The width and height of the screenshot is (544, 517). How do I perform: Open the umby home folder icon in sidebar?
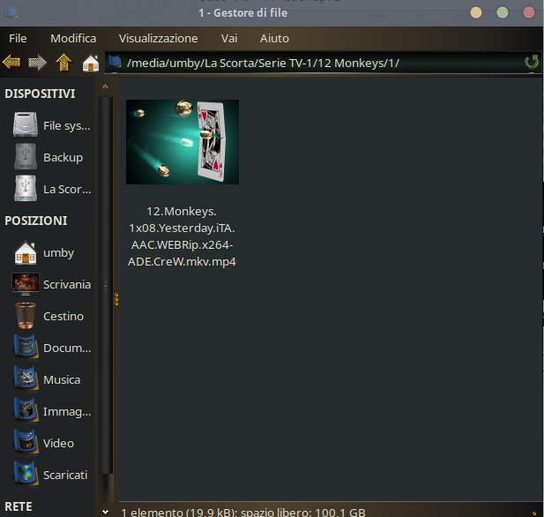point(26,252)
